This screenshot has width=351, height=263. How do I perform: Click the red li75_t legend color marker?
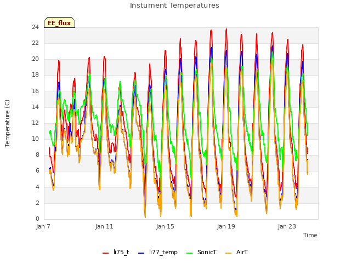pos(105,253)
